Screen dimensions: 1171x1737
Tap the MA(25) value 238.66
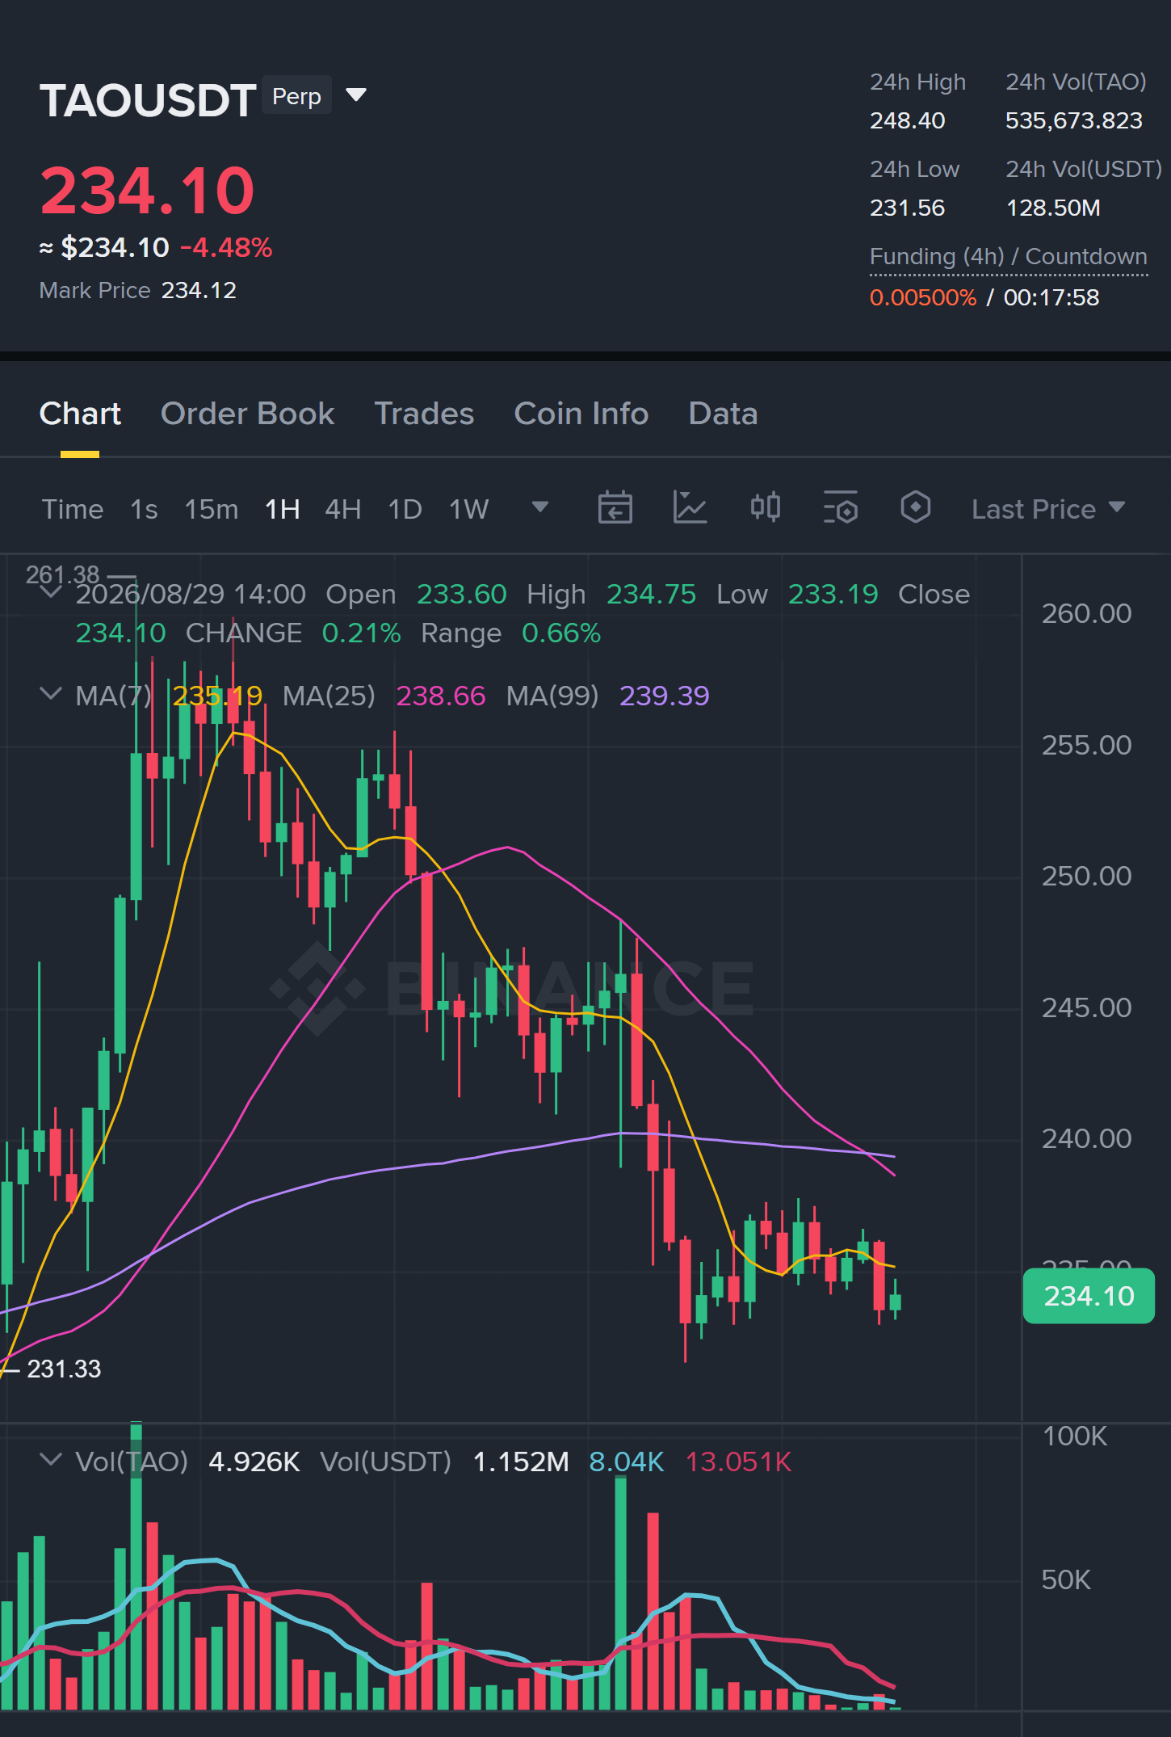click(441, 696)
